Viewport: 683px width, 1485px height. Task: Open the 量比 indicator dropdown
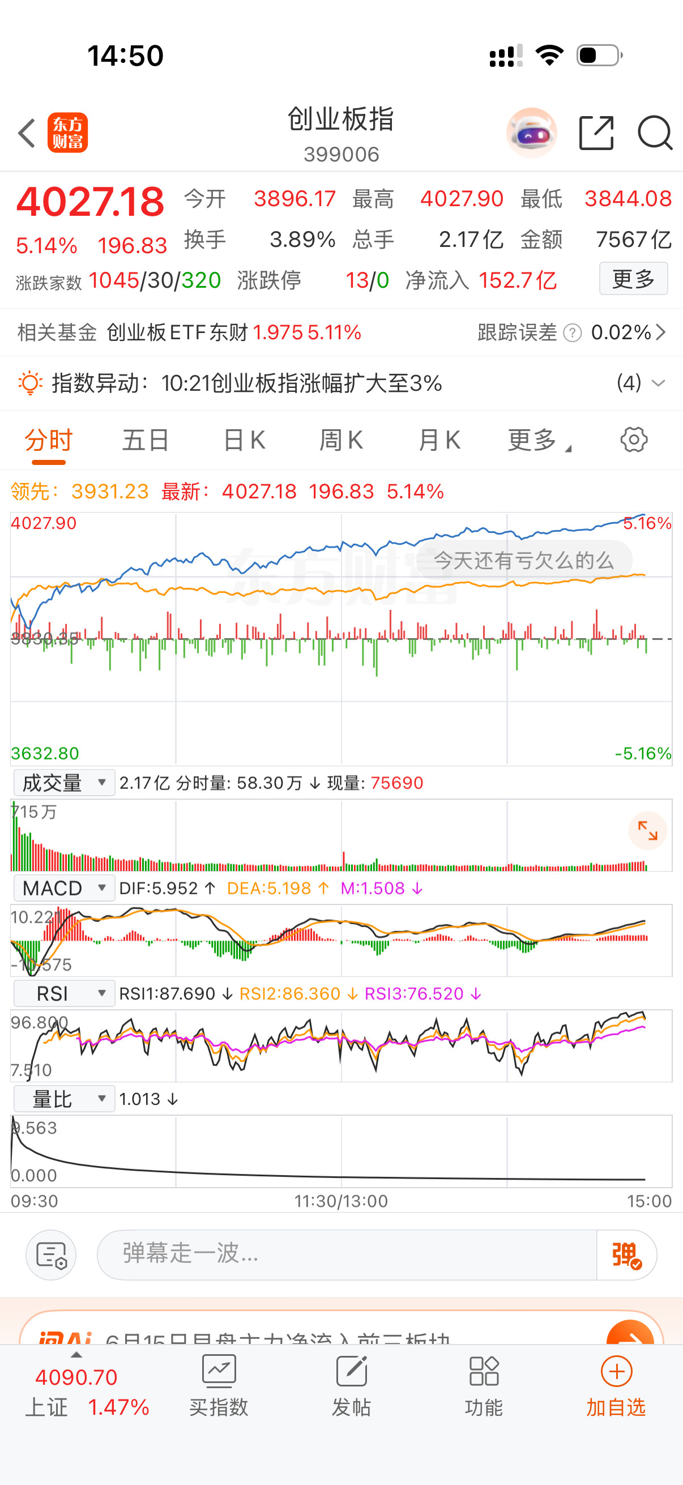[x=64, y=1099]
